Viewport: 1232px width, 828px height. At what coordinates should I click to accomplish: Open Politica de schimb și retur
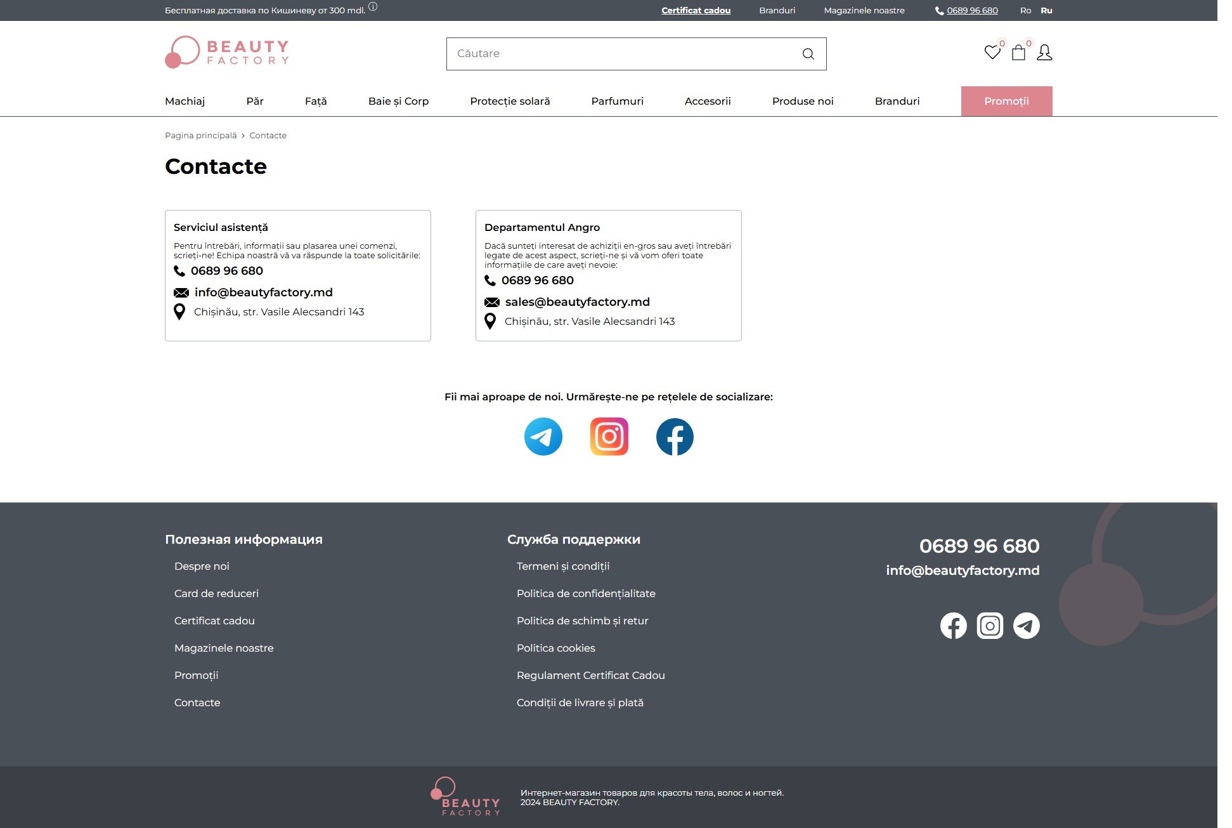click(582, 621)
